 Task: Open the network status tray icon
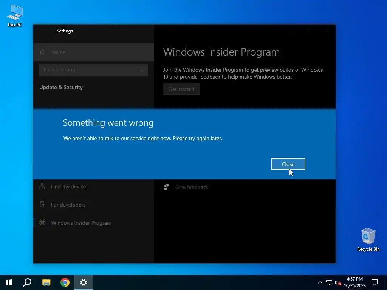point(329,282)
